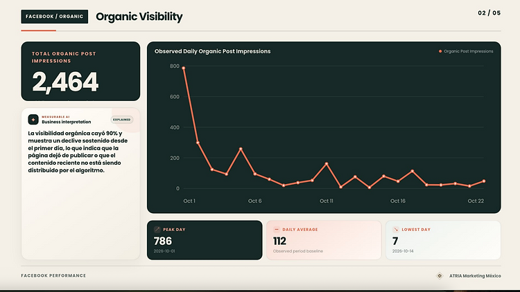Screen dimensions: 520x292
Task: Click the 2026-10-01 peak date
Action: [x=164, y=251]
